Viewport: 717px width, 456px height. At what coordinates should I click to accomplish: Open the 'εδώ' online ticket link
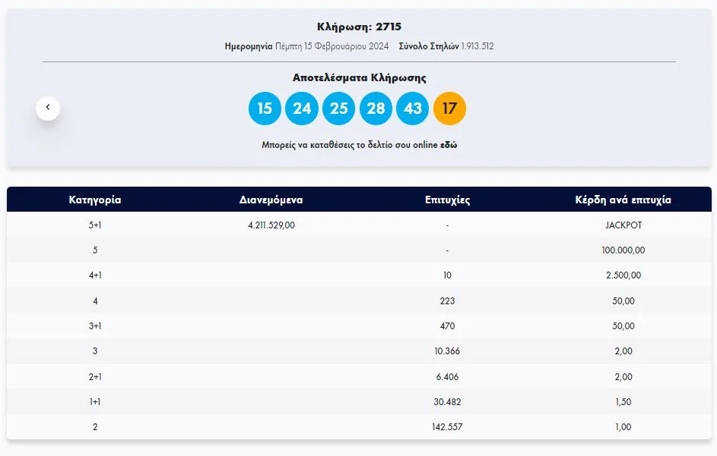(x=449, y=145)
